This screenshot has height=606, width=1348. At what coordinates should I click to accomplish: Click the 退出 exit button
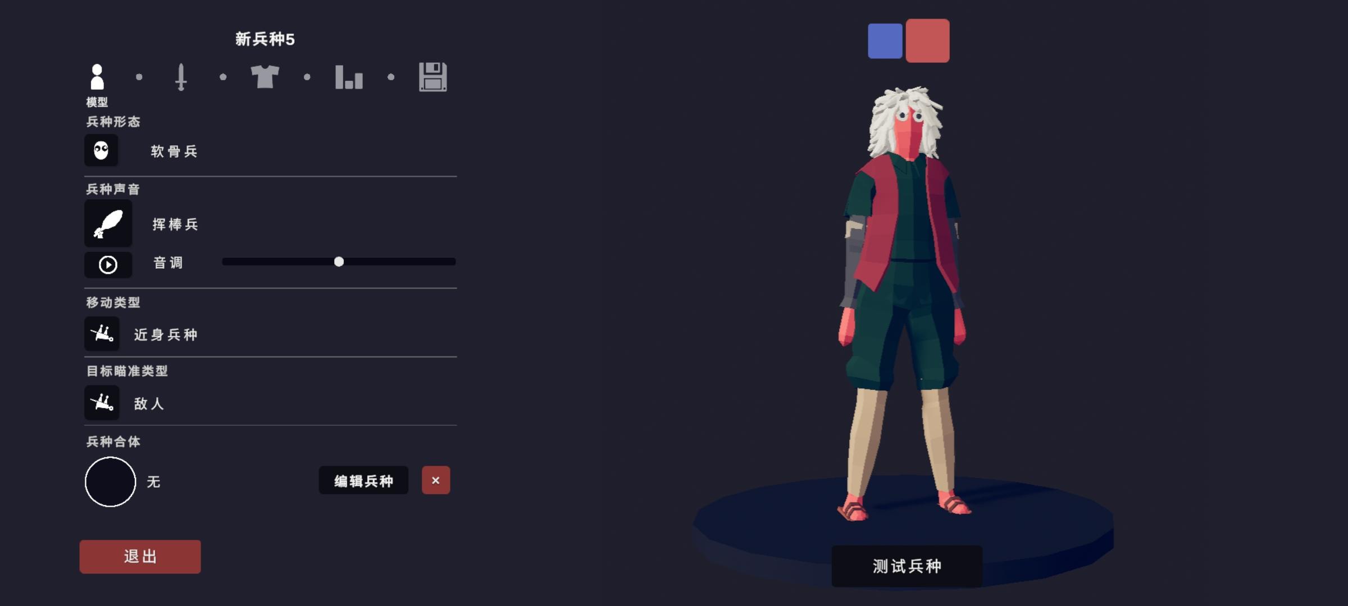tap(140, 557)
